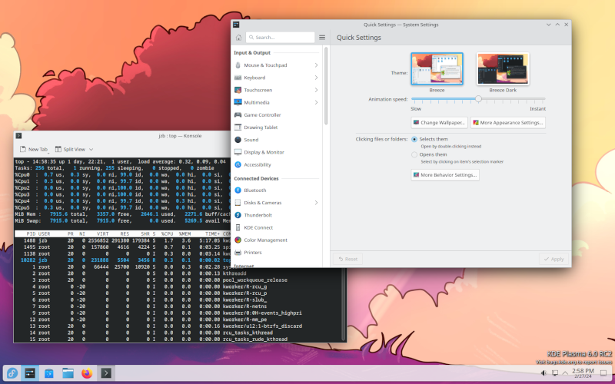The width and height of the screenshot is (615, 384).
Task: Choose the "Opens them" radio option
Action: (415, 154)
